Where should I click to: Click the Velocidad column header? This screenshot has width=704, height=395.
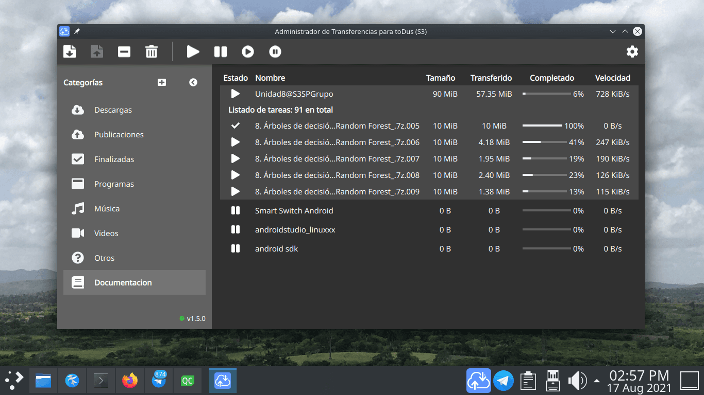[613, 78]
